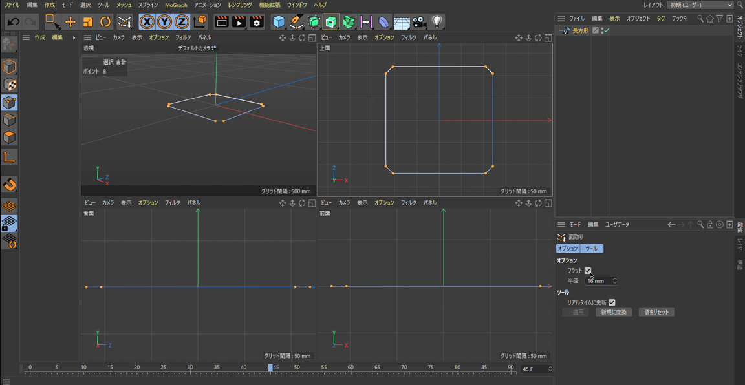Screen dimensions: 745x385
Task: Toggle the X axis lock
Action: coord(147,22)
